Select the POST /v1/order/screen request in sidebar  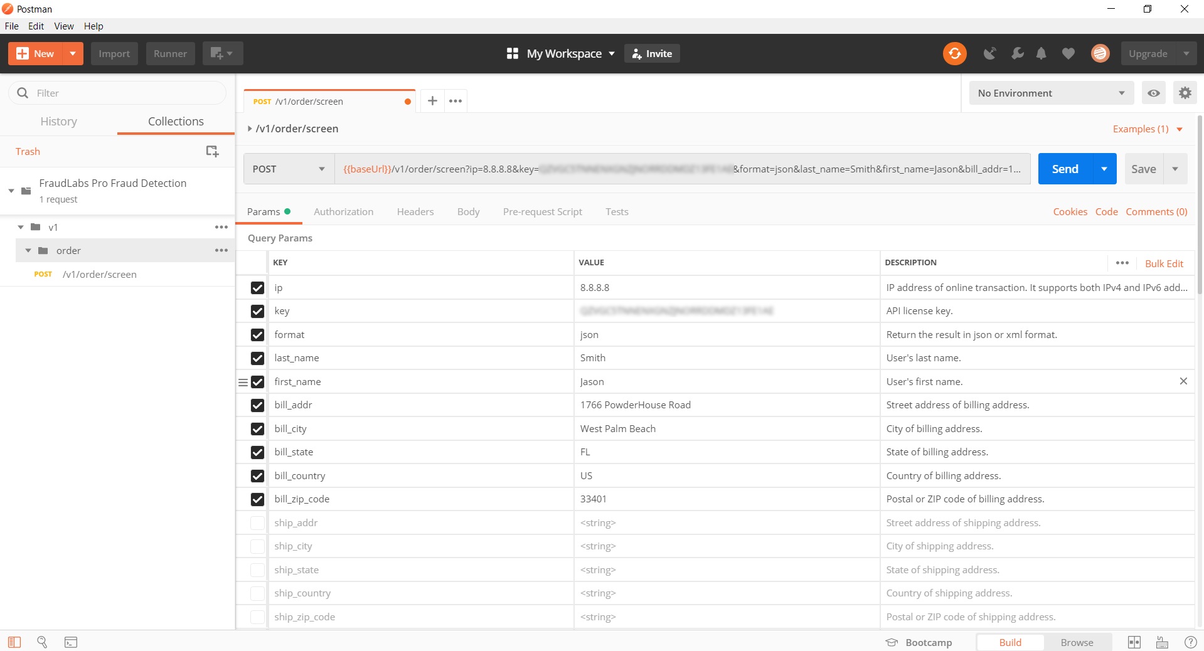pos(117,274)
